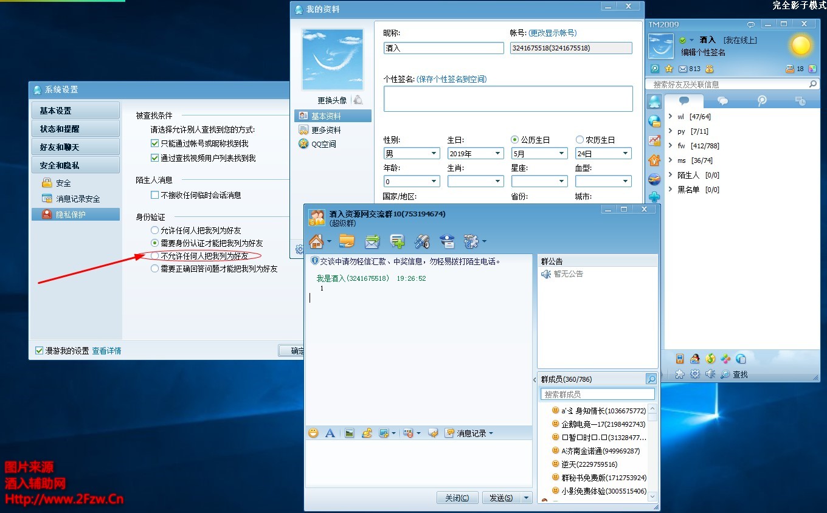Click the penguin contacts icon in TM2009 sidebar
This screenshot has height=513, width=827.
coord(654,101)
